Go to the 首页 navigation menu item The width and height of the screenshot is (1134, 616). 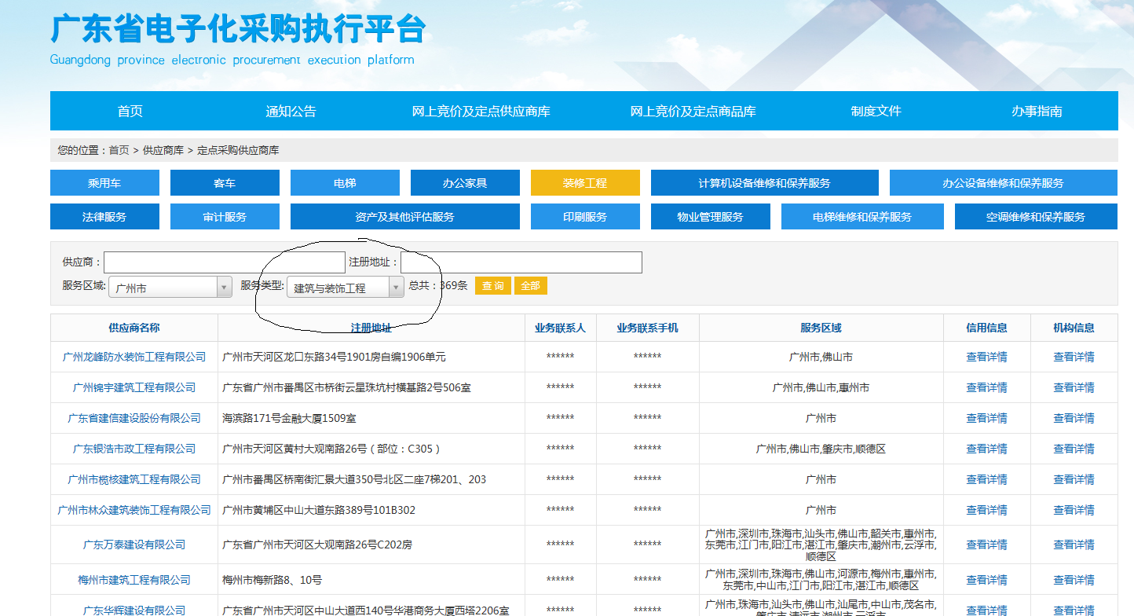[128, 111]
